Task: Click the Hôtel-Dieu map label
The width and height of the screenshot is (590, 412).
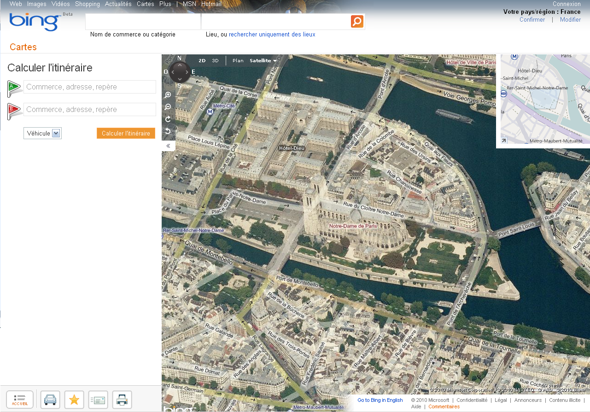Action: pos(292,148)
